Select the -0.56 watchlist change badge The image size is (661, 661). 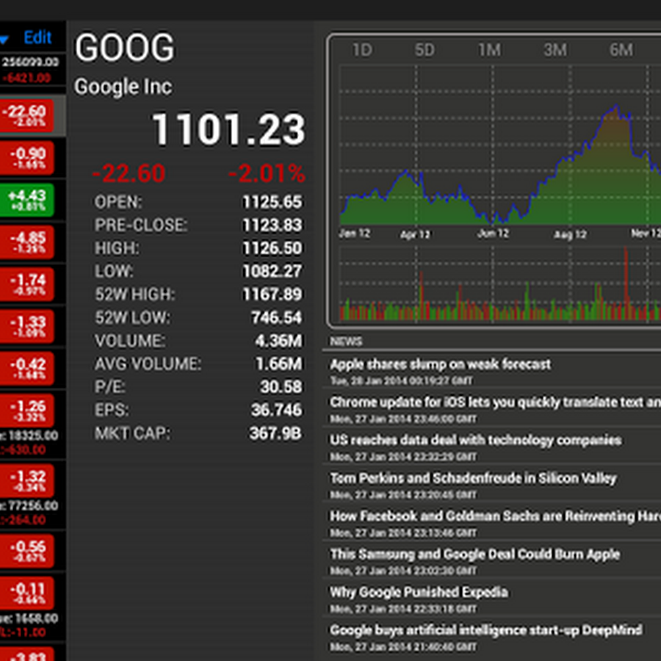[x=26, y=552]
